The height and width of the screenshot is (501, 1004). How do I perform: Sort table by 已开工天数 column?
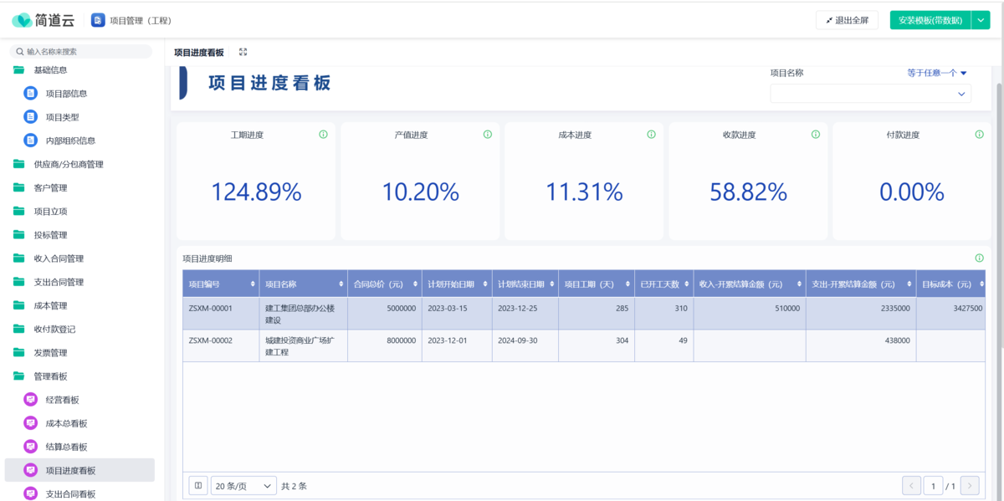688,284
